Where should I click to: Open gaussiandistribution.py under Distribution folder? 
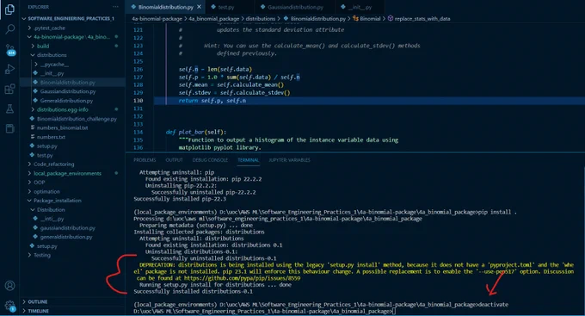pos(67,228)
